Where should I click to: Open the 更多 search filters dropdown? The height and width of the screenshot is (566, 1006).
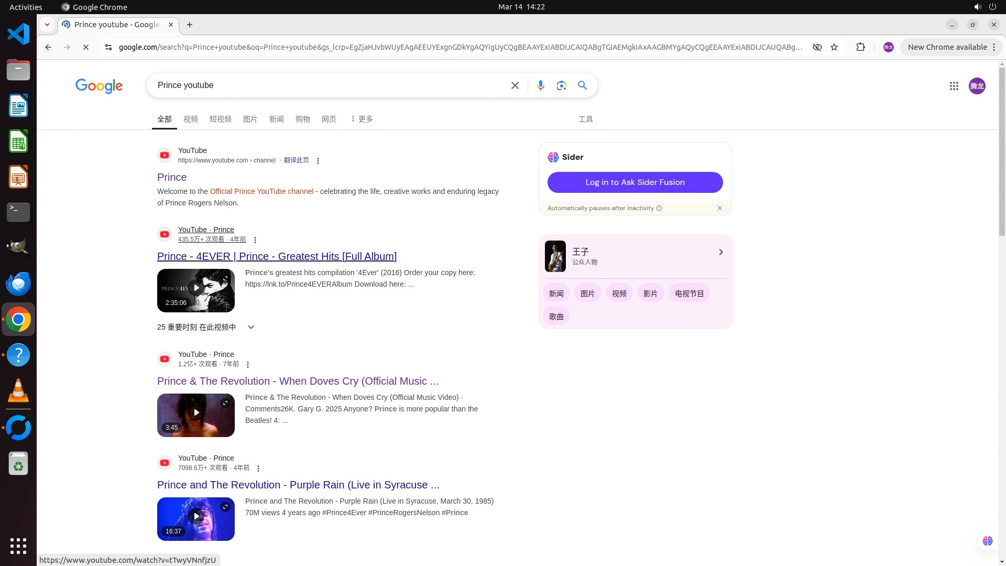(x=362, y=119)
